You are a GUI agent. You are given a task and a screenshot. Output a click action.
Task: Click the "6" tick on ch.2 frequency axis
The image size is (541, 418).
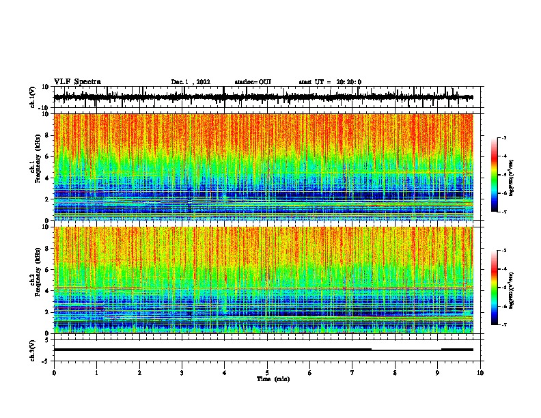coord(48,270)
